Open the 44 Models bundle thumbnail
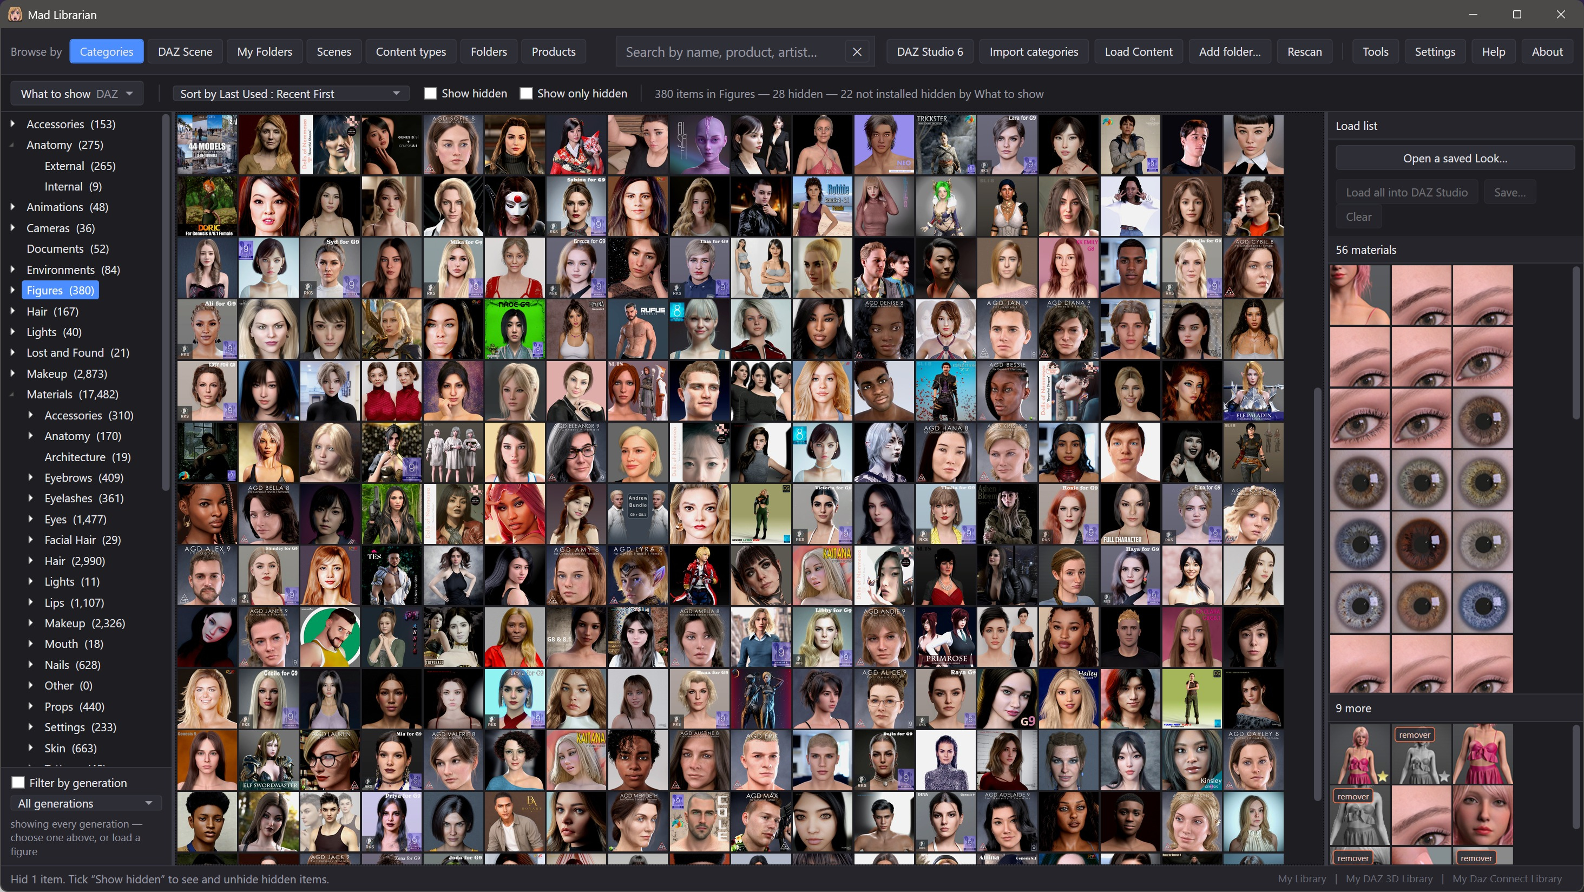This screenshot has height=892, width=1584. point(207,145)
